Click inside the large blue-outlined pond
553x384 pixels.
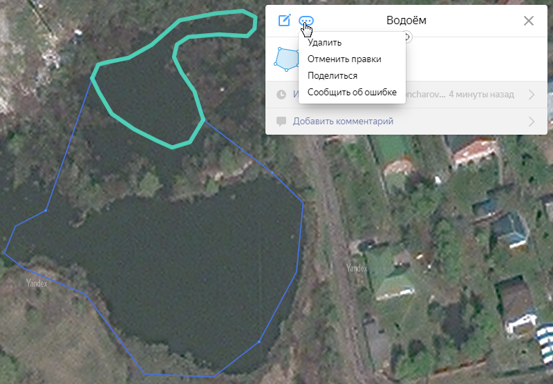(x=183, y=268)
